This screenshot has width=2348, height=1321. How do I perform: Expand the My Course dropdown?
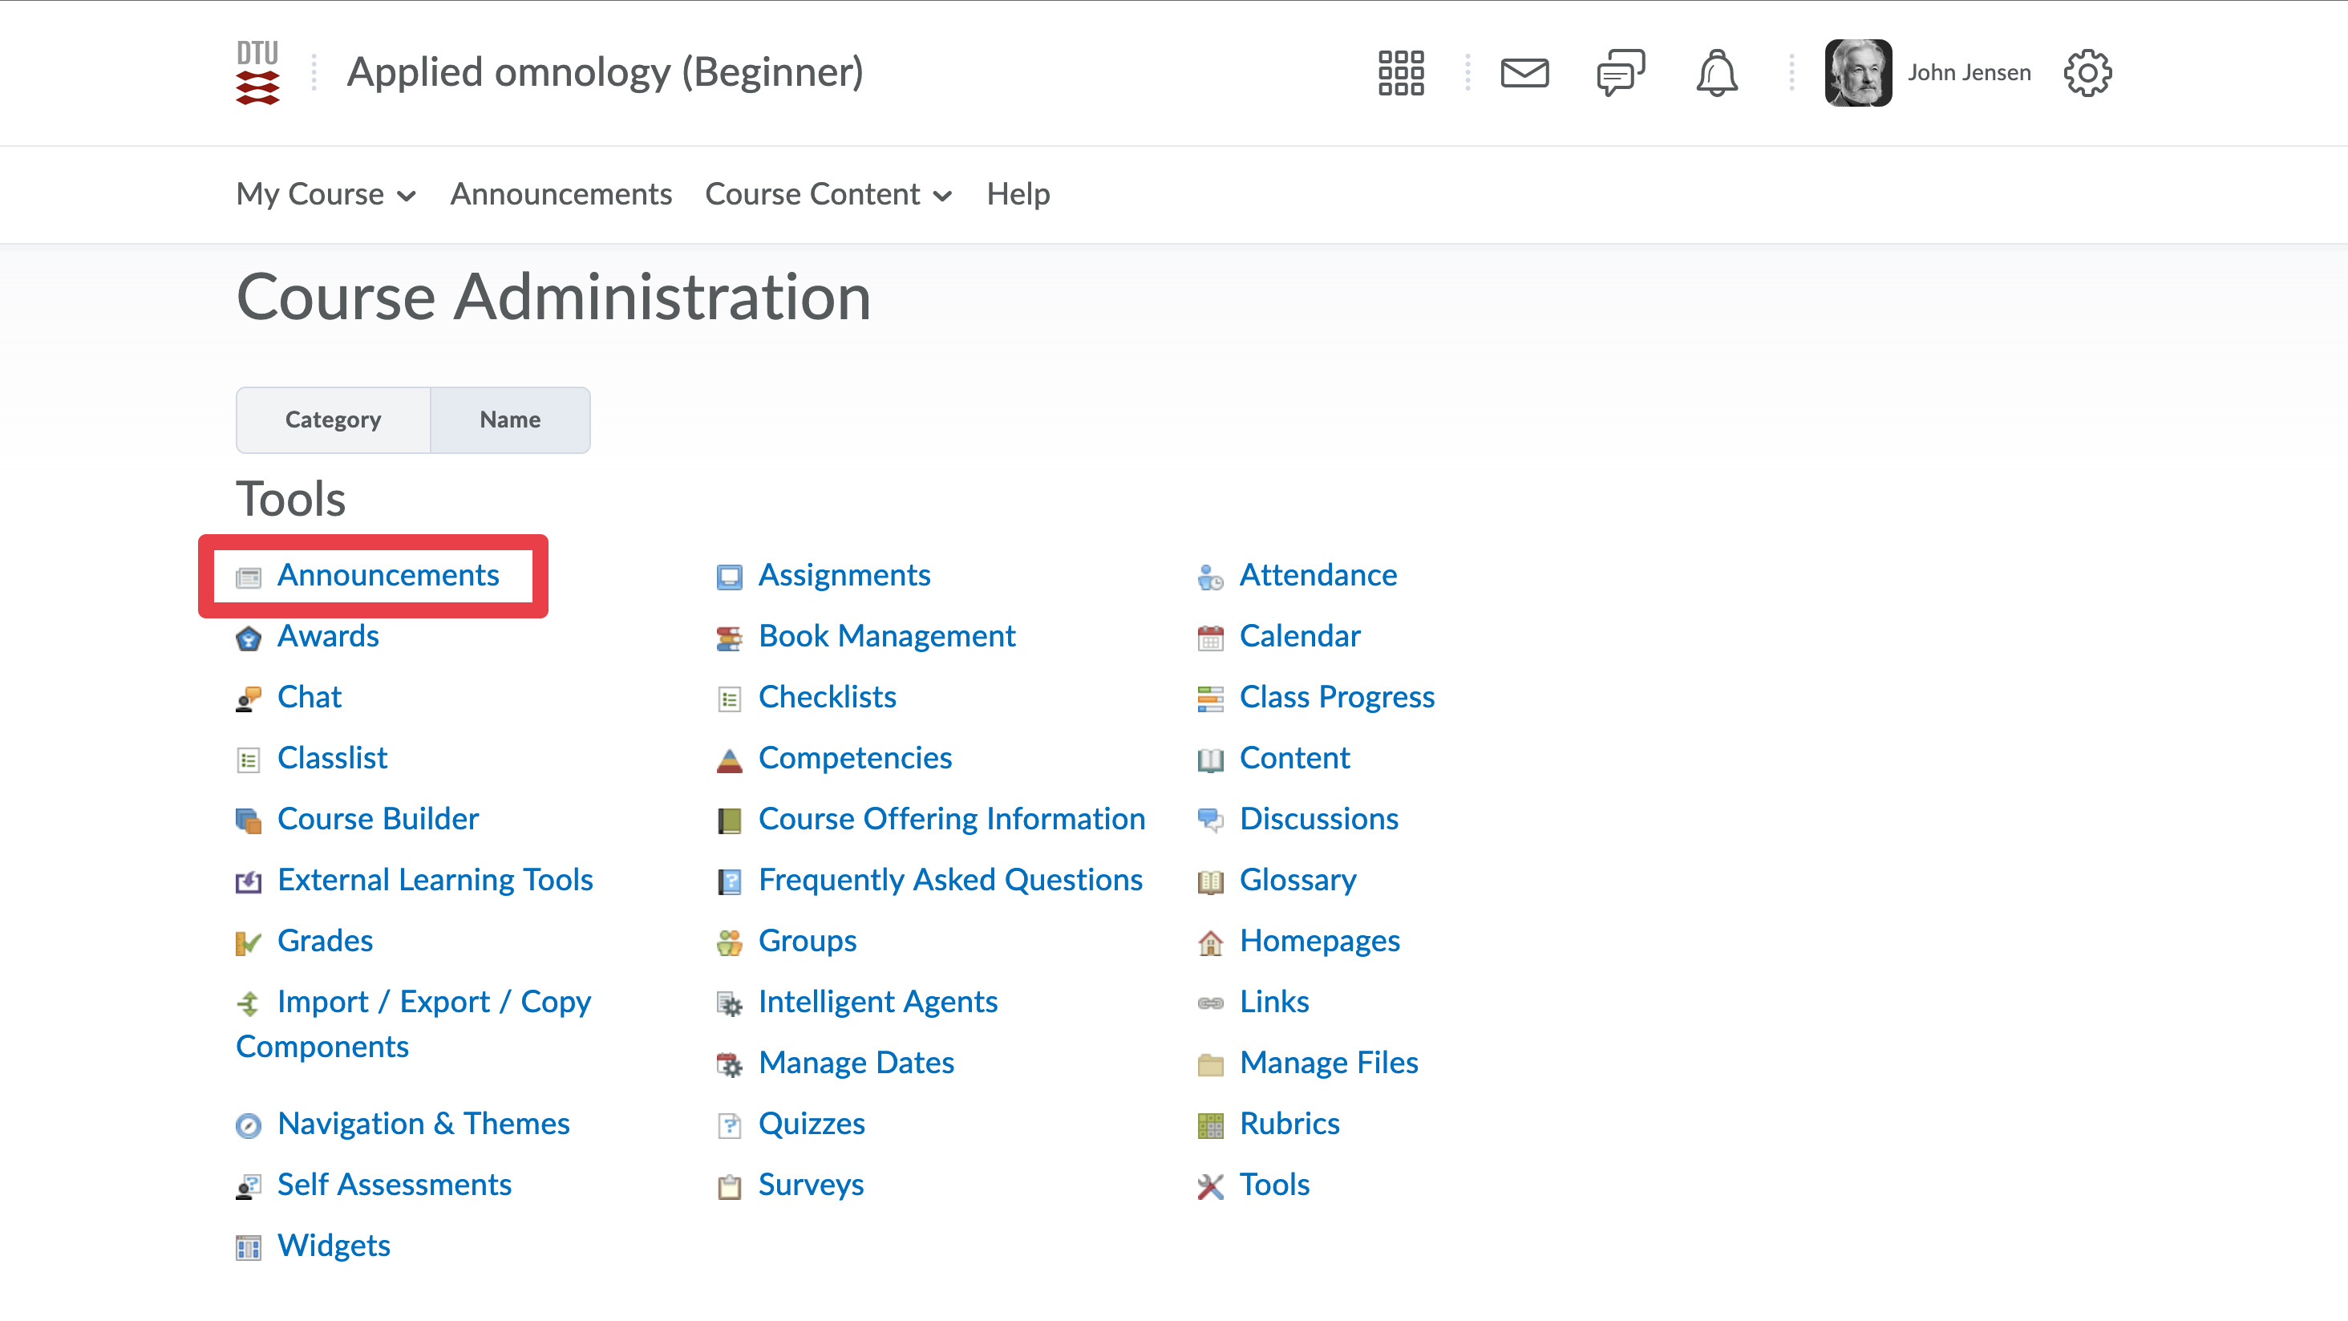(326, 194)
